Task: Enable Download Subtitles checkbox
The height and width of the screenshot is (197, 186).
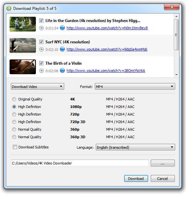Action: point(15,147)
